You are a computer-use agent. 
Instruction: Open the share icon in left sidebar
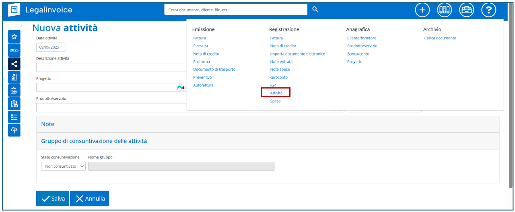pyautogui.click(x=14, y=64)
